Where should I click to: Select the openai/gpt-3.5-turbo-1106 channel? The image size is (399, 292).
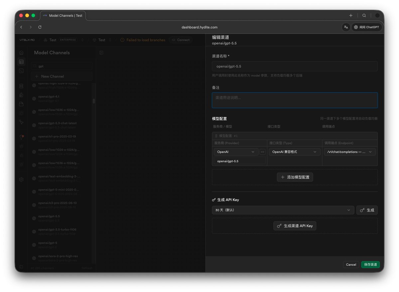62,232
